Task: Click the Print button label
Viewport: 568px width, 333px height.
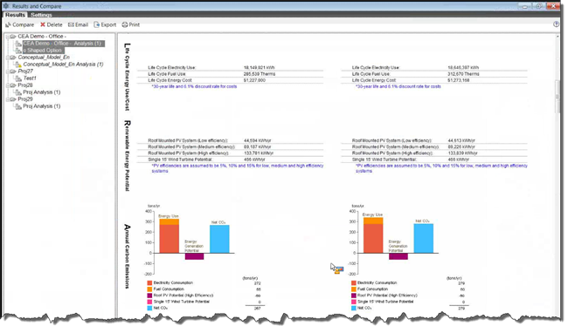Action: pyautogui.click(x=134, y=24)
